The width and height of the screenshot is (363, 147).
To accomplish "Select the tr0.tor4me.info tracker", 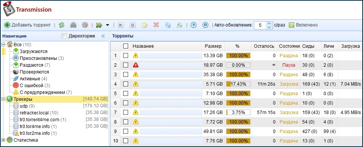I will coord(35,127).
